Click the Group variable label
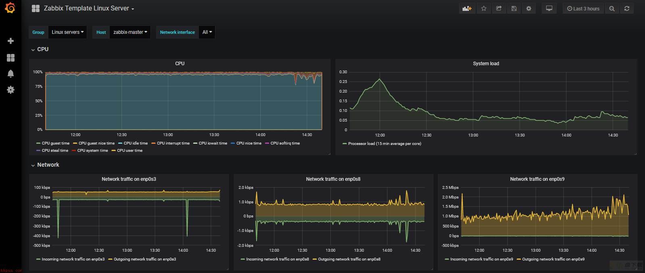 (38, 32)
